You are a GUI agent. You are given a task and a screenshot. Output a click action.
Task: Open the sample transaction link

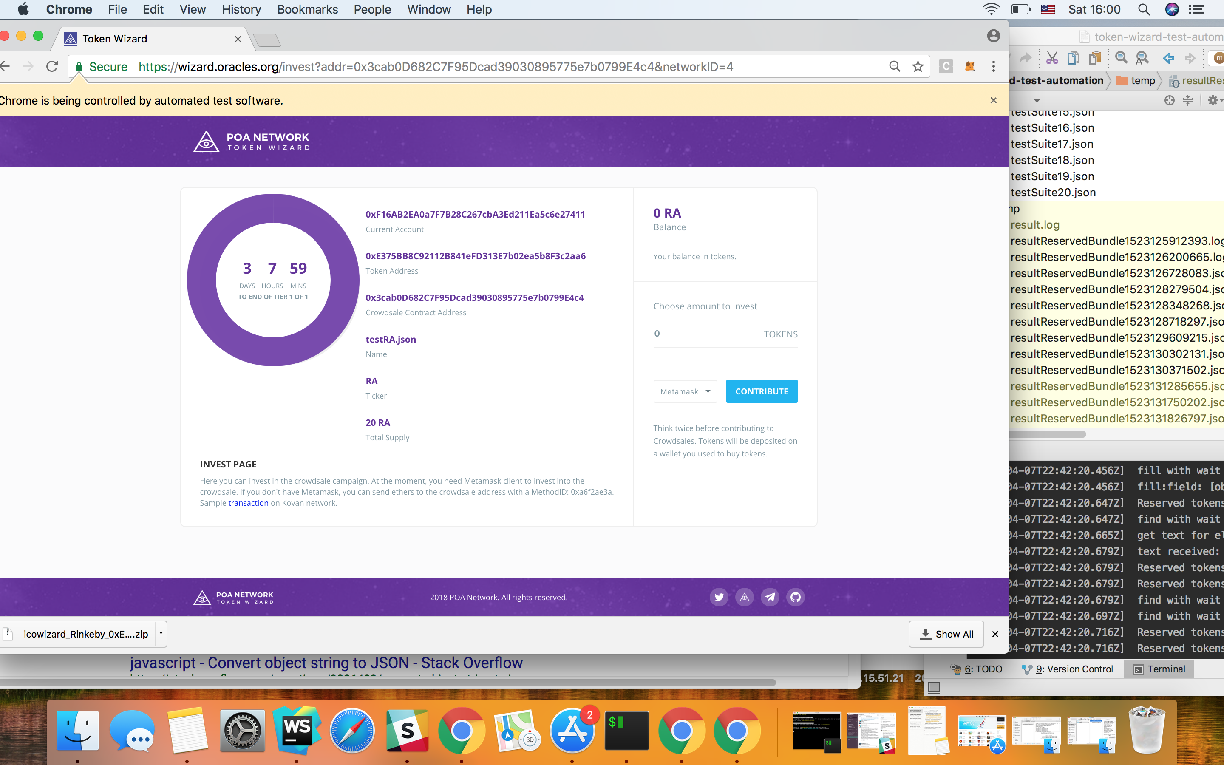pyautogui.click(x=248, y=503)
